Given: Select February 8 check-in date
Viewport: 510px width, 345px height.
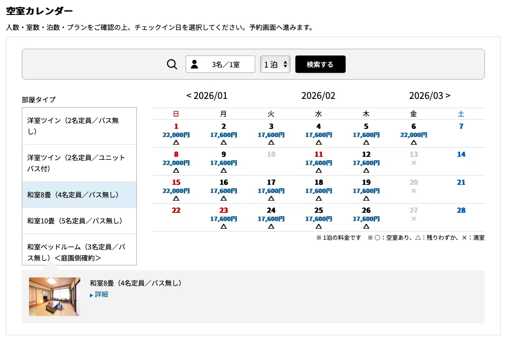Looking at the screenshot, I should point(176,162).
